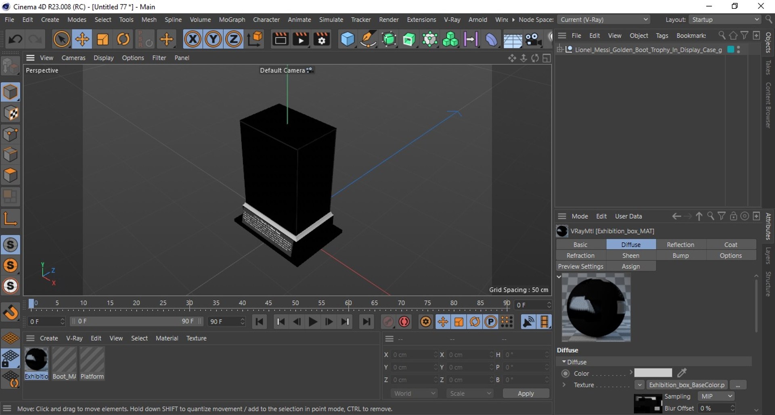Open the MoGraph menu
775x415 pixels.
(232, 19)
